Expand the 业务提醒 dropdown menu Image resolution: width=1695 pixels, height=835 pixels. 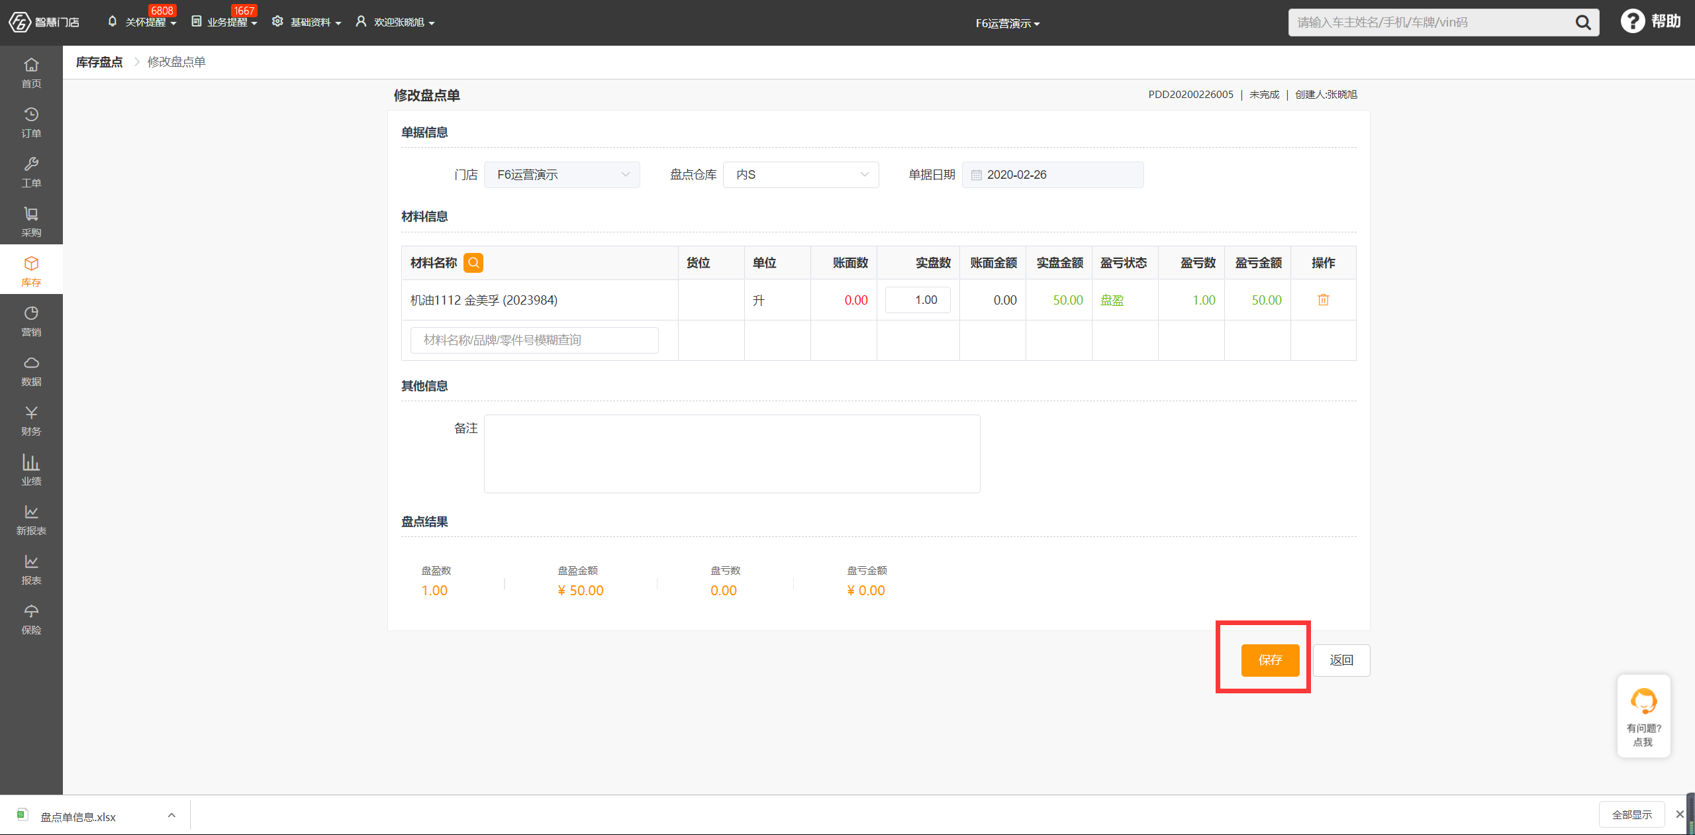pyautogui.click(x=224, y=23)
